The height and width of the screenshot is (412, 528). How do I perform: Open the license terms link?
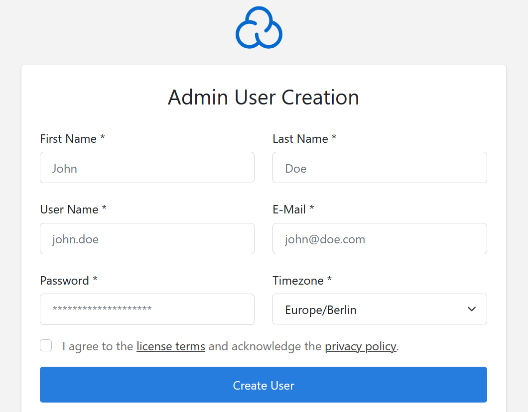point(170,346)
